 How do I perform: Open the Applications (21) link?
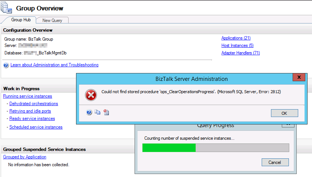click(x=236, y=38)
